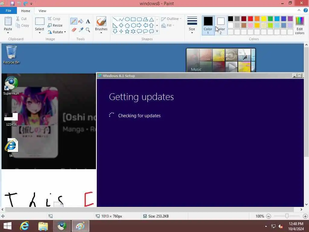309x232 pixels.
Task: Select the Color picker eyedropper tool
Action: pyautogui.click(x=81, y=30)
